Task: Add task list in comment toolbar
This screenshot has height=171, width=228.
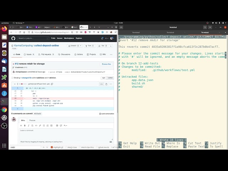Action: click(x=51, y=125)
